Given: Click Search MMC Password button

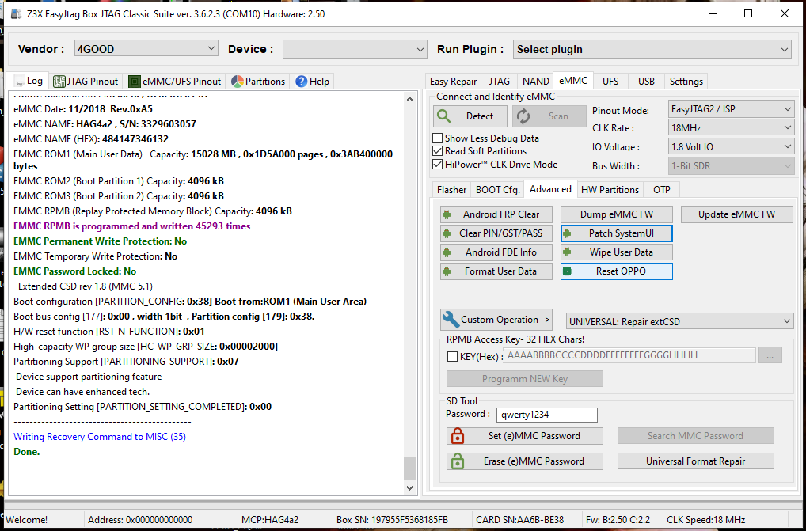Looking at the screenshot, I should (695, 436).
